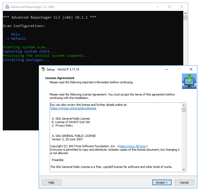The width and height of the screenshot is (200, 191).
Task: Click the 'Setup - WinSCP 5.17.10' title text
Action: pos(63,70)
